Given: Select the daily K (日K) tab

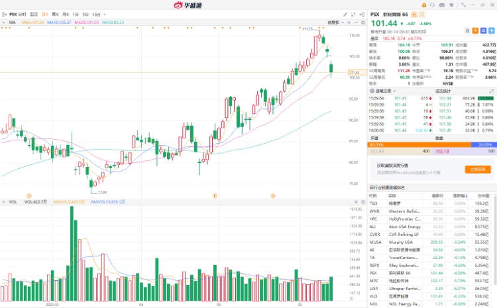Looking at the screenshot, I should 45,15.
